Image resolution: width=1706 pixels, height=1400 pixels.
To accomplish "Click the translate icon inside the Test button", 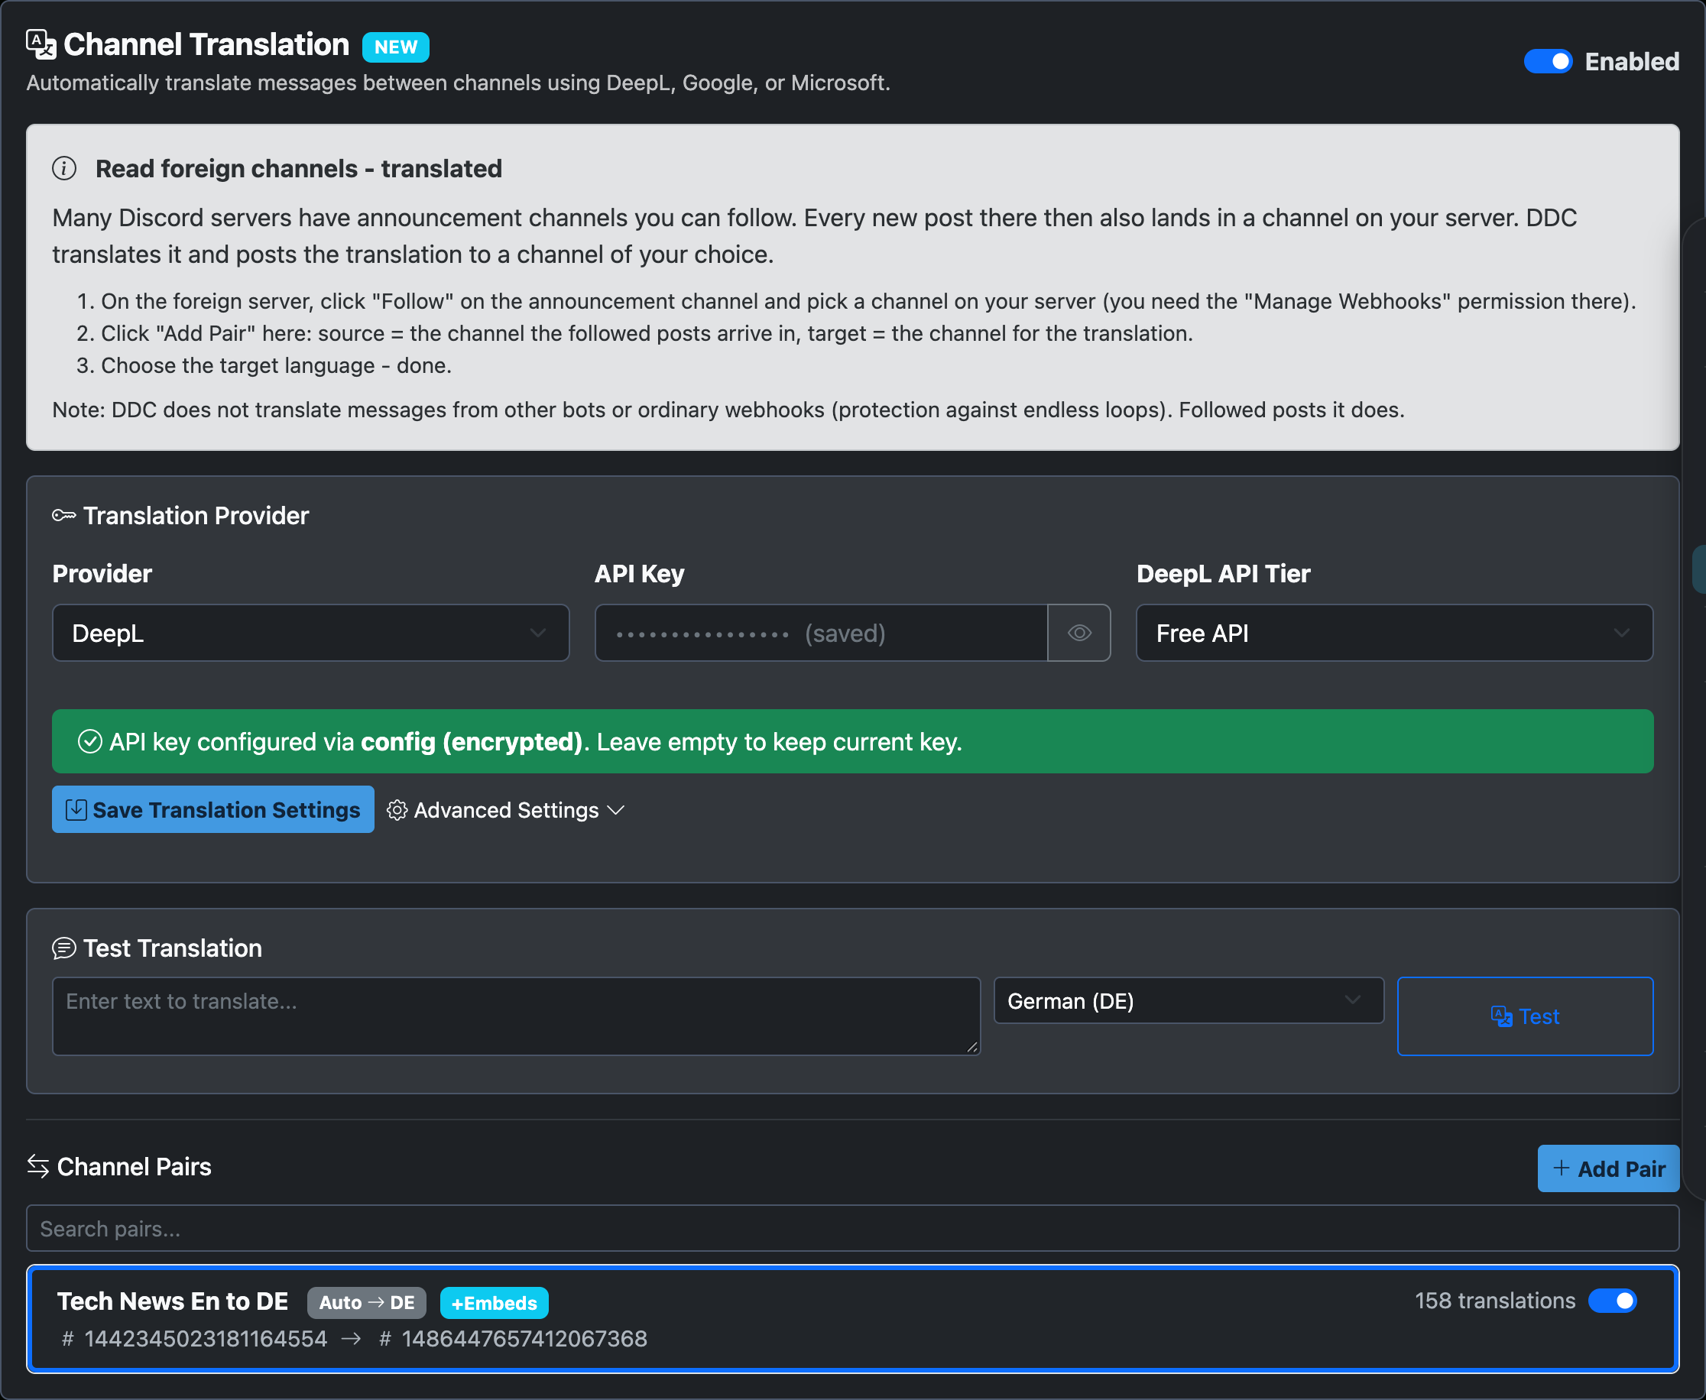I will point(1501,1016).
